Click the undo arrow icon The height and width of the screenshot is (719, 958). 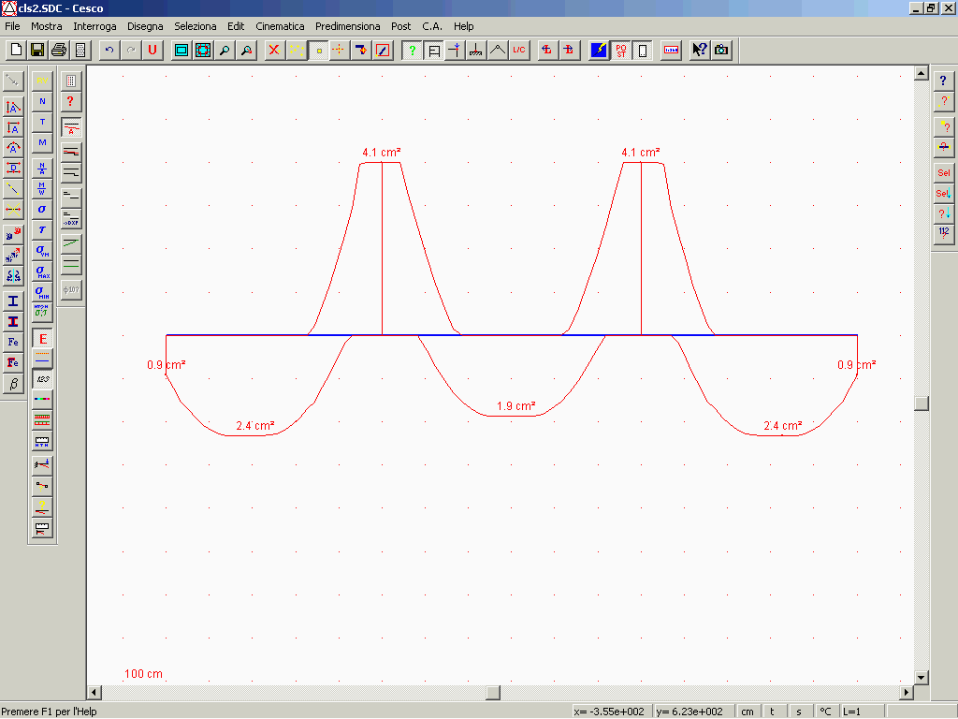[x=109, y=50]
